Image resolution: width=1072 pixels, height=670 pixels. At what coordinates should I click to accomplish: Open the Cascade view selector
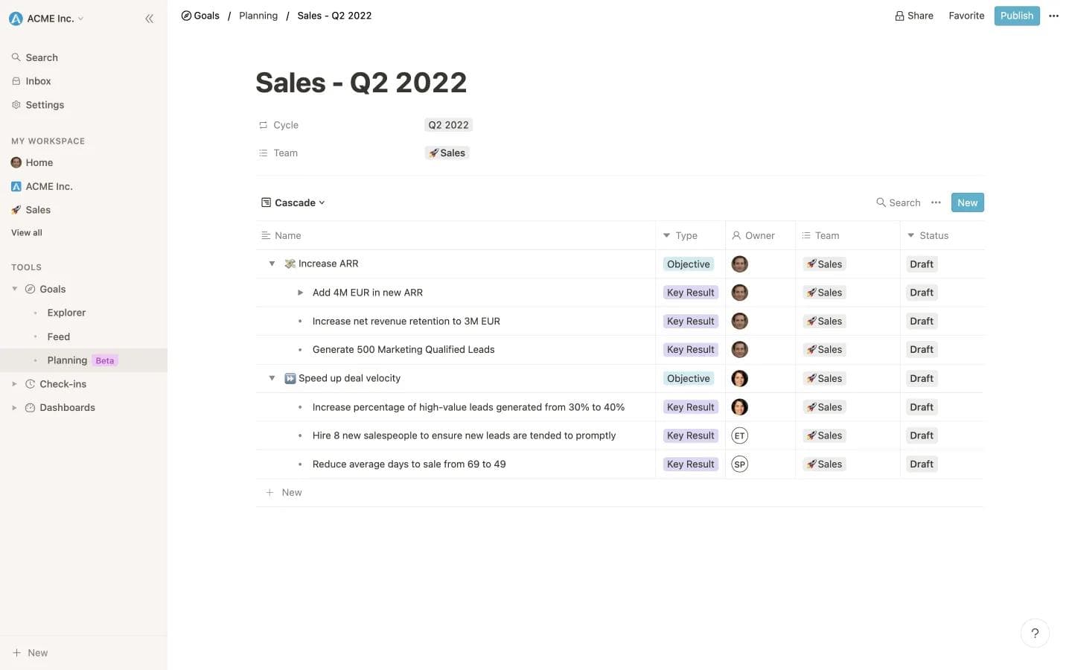tap(293, 202)
